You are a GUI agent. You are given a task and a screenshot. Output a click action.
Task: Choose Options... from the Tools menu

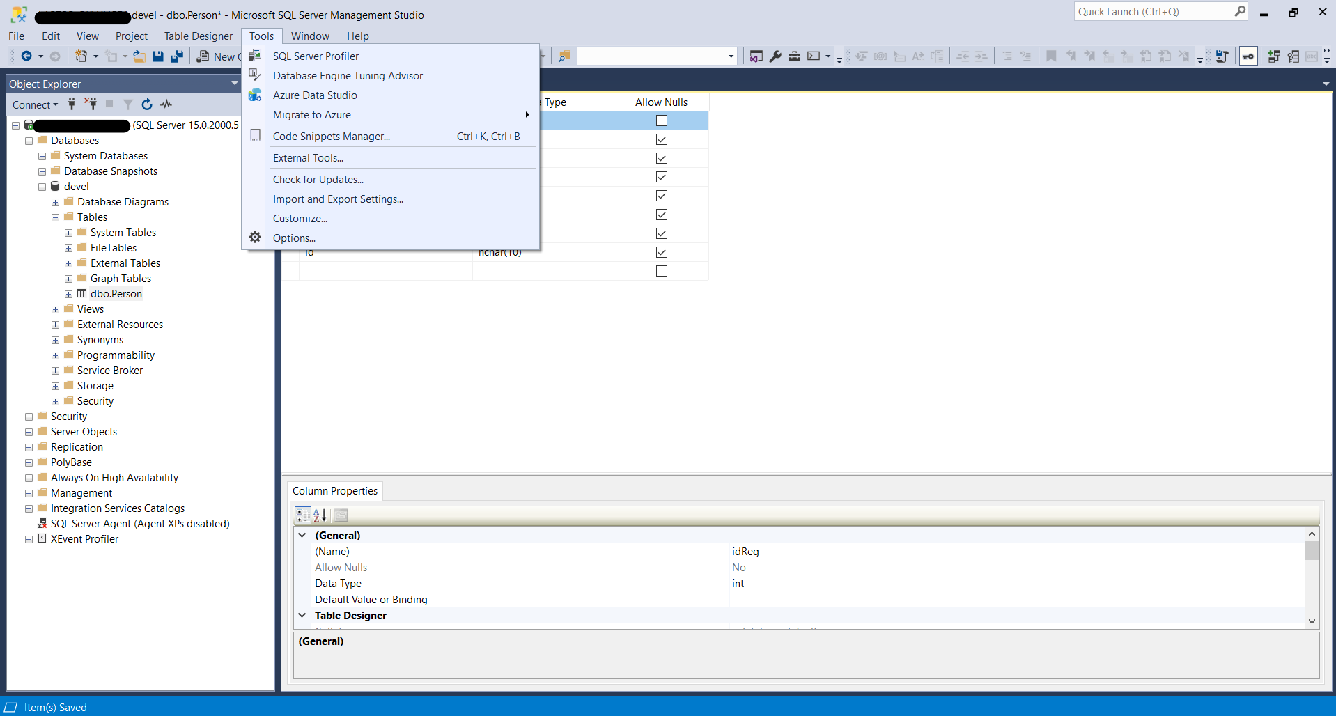[x=294, y=238]
